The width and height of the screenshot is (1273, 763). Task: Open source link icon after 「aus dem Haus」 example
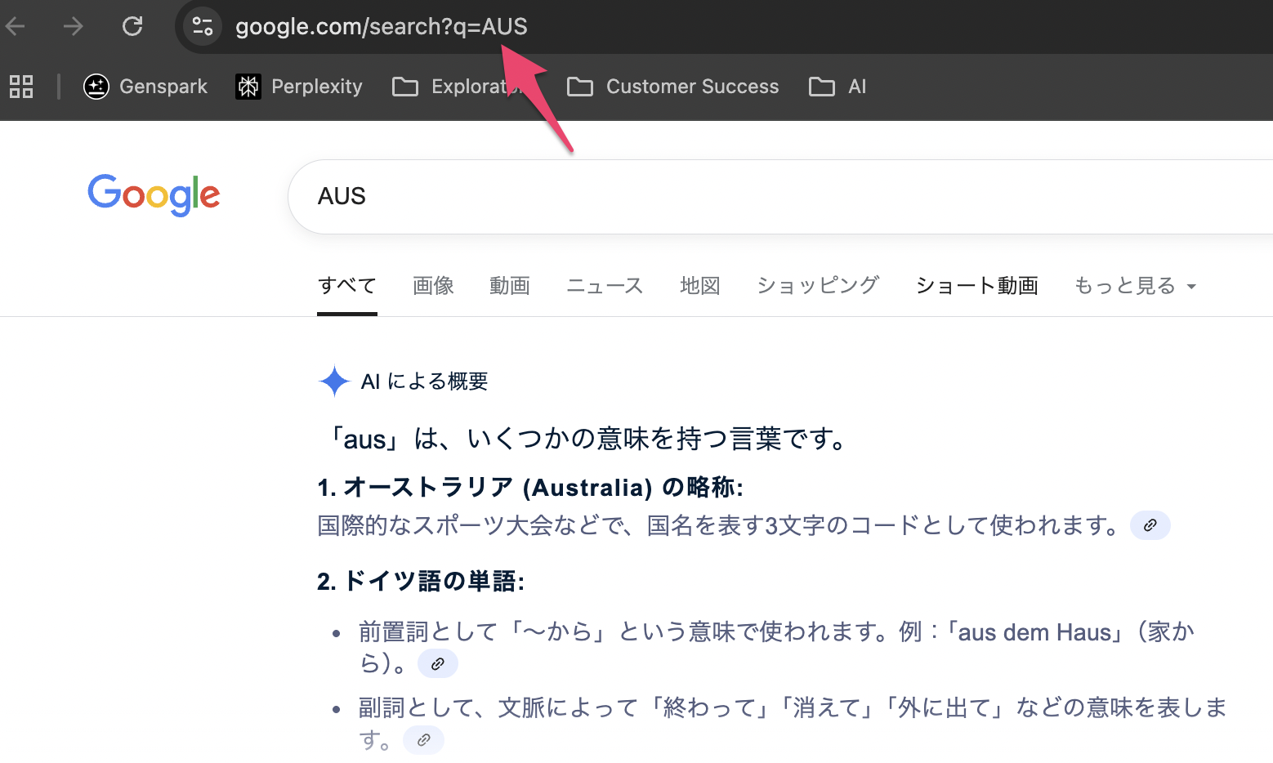(438, 664)
